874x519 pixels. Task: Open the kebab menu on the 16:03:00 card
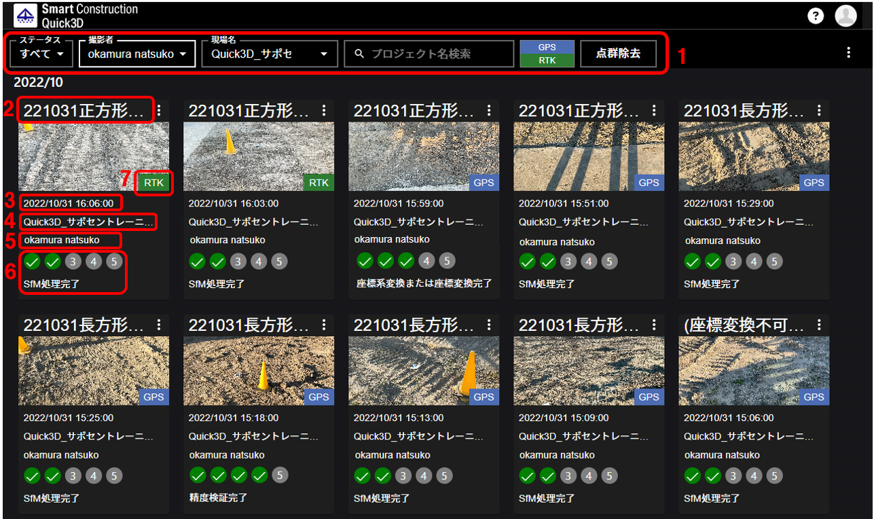(x=324, y=110)
